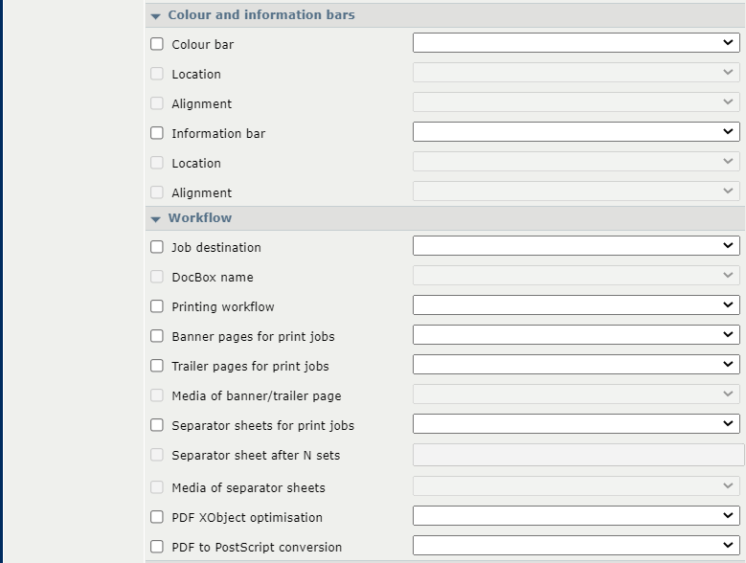Image resolution: width=746 pixels, height=563 pixels.
Task: Open PDF to PostScript conversion dropdown
Action: click(576, 546)
